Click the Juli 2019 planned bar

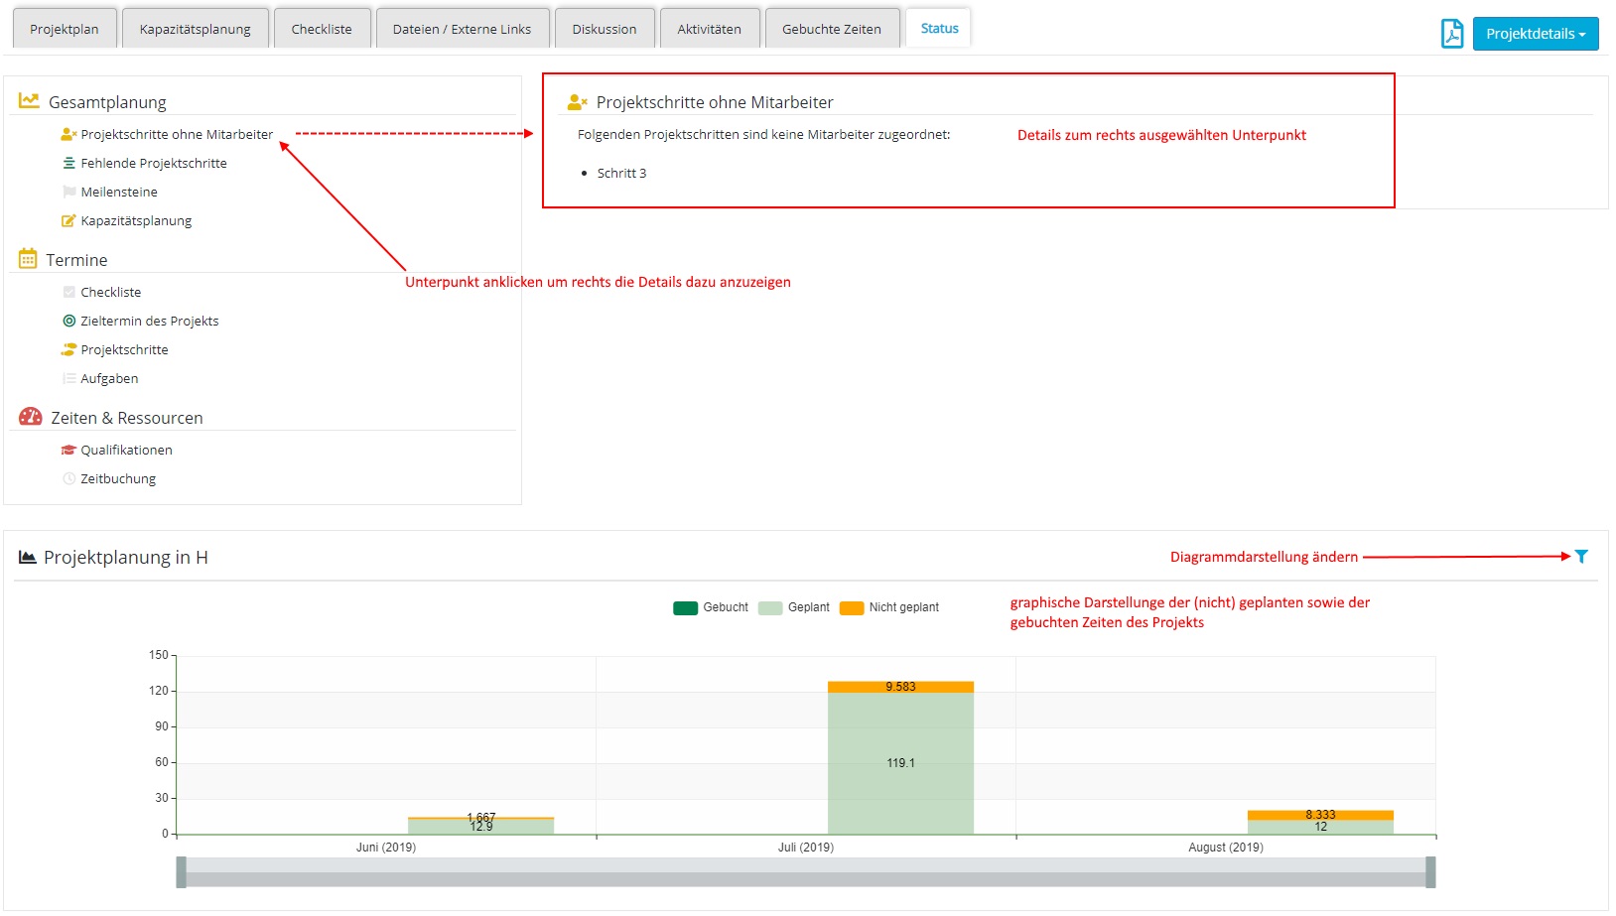[x=900, y=762]
